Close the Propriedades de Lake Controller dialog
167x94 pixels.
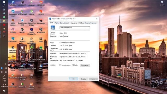pos(97,19)
